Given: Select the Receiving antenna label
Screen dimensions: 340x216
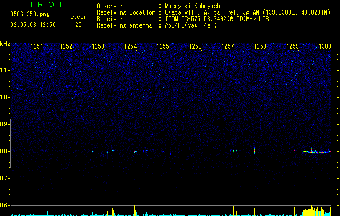Looking at the screenshot, I should tap(124, 25).
